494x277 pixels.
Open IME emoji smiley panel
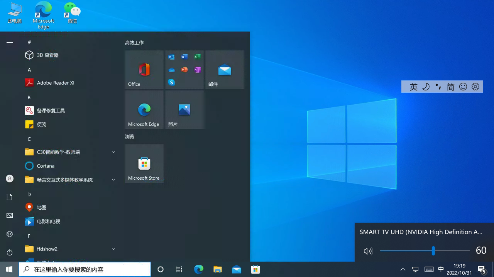tap(463, 87)
